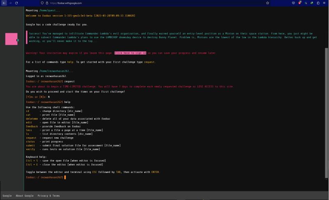Open the bright green extension icon in toolbar
This screenshot has width=329, height=200.
[312, 3]
